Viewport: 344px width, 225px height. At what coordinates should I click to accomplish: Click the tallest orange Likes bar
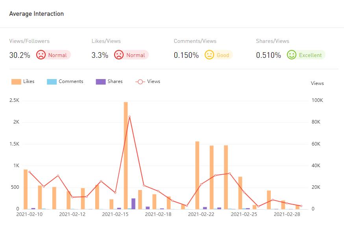tap(126, 155)
